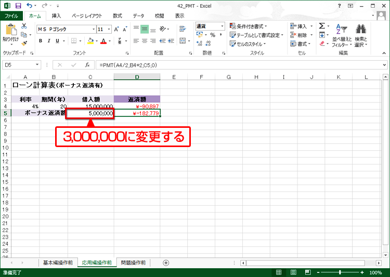Increase decimal places shown
390x277 pixels.
(x=200, y=44)
